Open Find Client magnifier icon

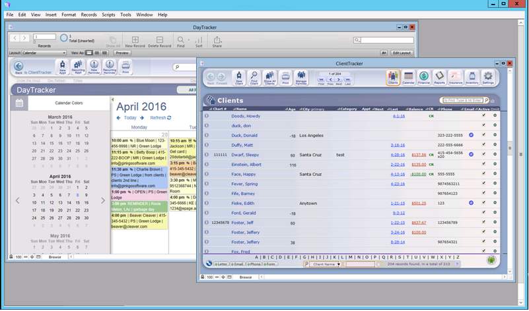click(x=254, y=78)
